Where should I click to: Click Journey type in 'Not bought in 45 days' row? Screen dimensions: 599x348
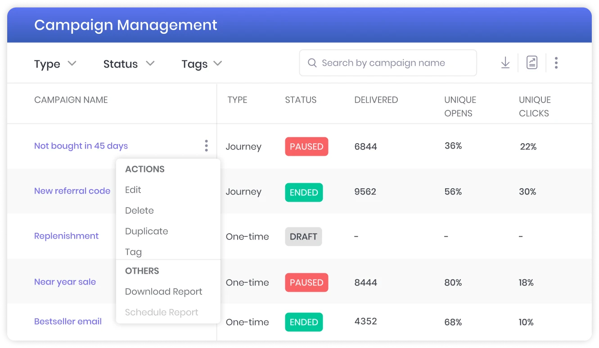[243, 147]
